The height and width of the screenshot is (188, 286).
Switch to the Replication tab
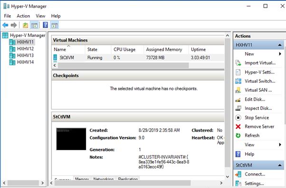(x=128, y=179)
